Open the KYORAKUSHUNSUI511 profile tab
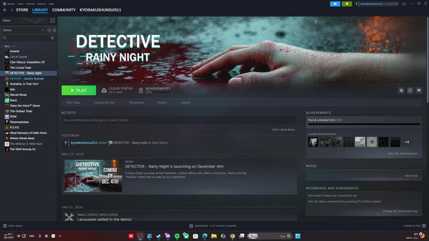The image size is (429, 241). pyautogui.click(x=100, y=10)
